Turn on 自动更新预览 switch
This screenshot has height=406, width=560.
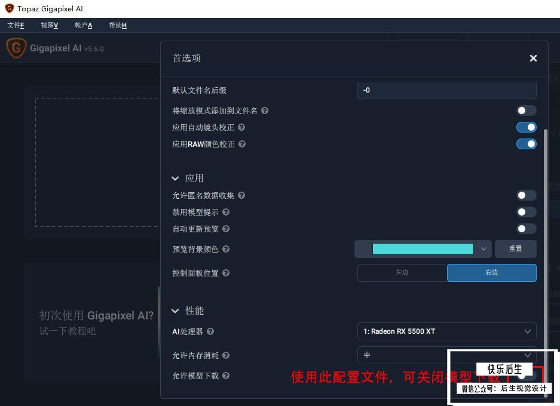point(526,229)
